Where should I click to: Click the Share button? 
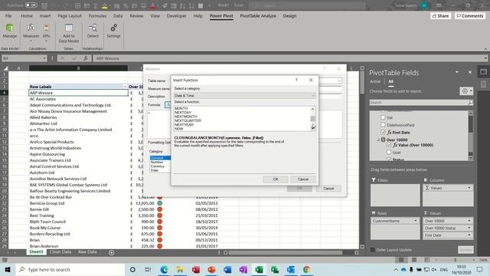click(x=440, y=15)
